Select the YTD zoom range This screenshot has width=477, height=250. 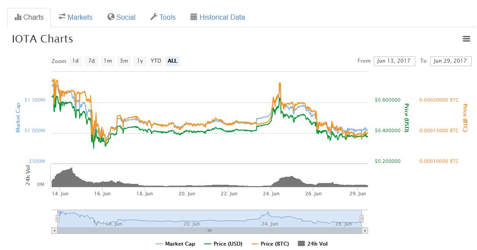[x=156, y=61]
